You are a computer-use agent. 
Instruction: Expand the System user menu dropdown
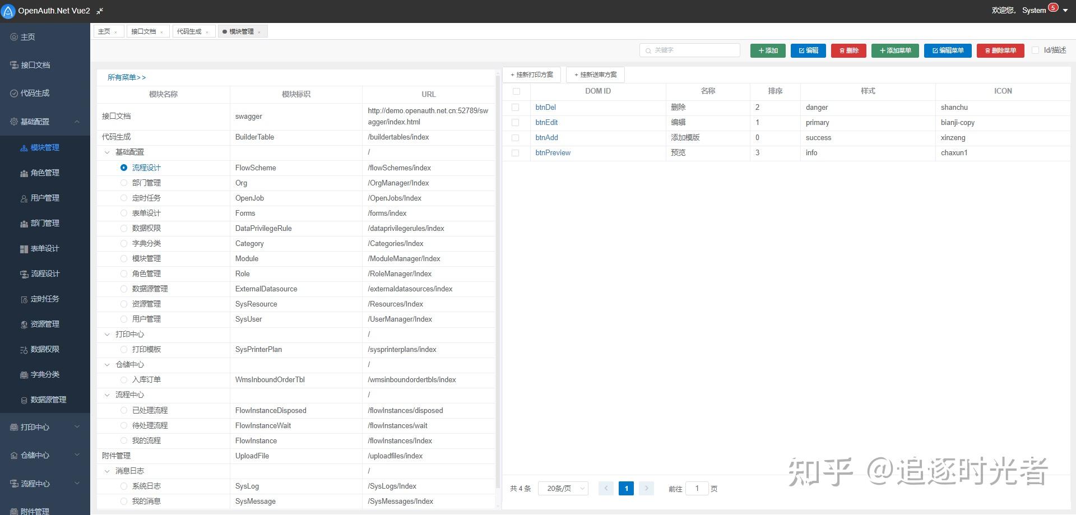click(x=1065, y=10)
